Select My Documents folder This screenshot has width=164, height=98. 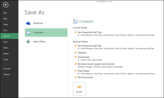tap(85, 77)
